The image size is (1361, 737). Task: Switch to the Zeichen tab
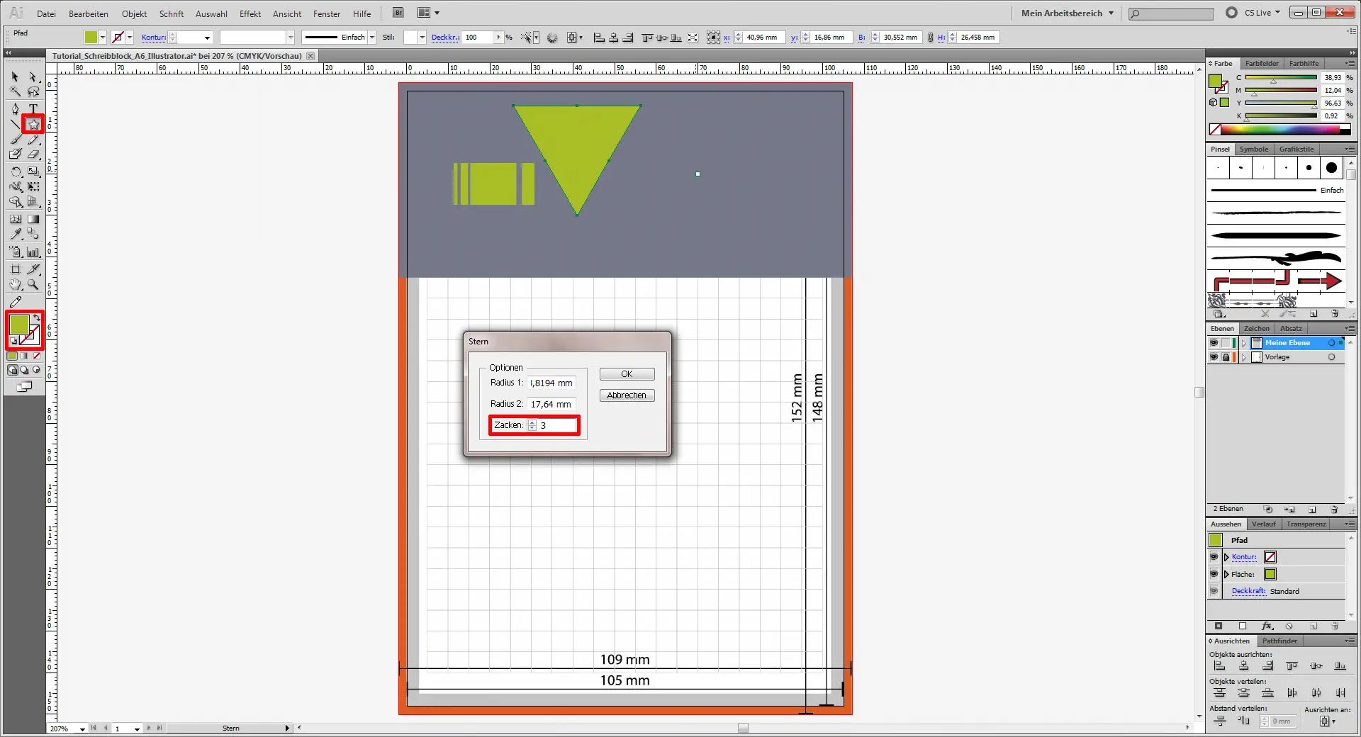click(1256, 328)
